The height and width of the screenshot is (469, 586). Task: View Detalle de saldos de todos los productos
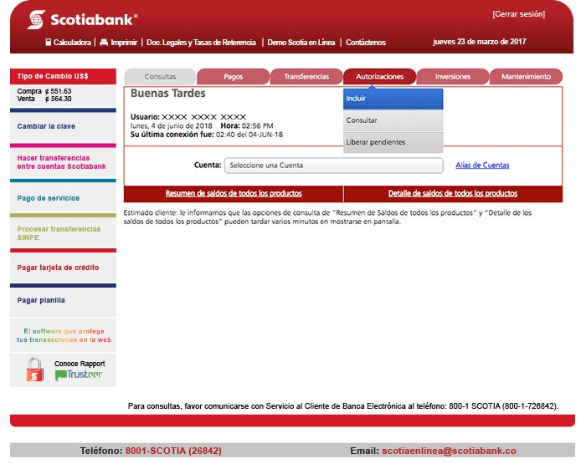coord(453,194)
